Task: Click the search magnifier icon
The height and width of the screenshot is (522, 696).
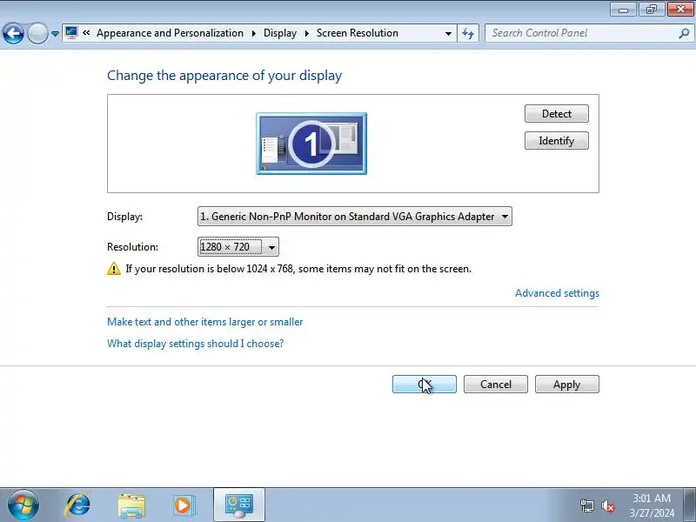Action: point(684,33)
